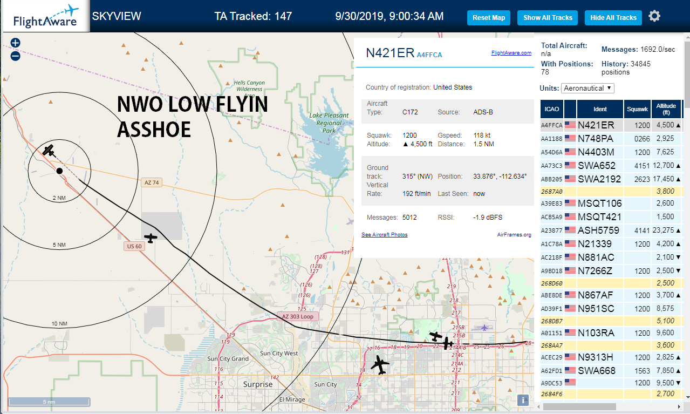Screen dimensions: 690x414
Task: Zoom out the map with minus icon
Action: point(16,56)
